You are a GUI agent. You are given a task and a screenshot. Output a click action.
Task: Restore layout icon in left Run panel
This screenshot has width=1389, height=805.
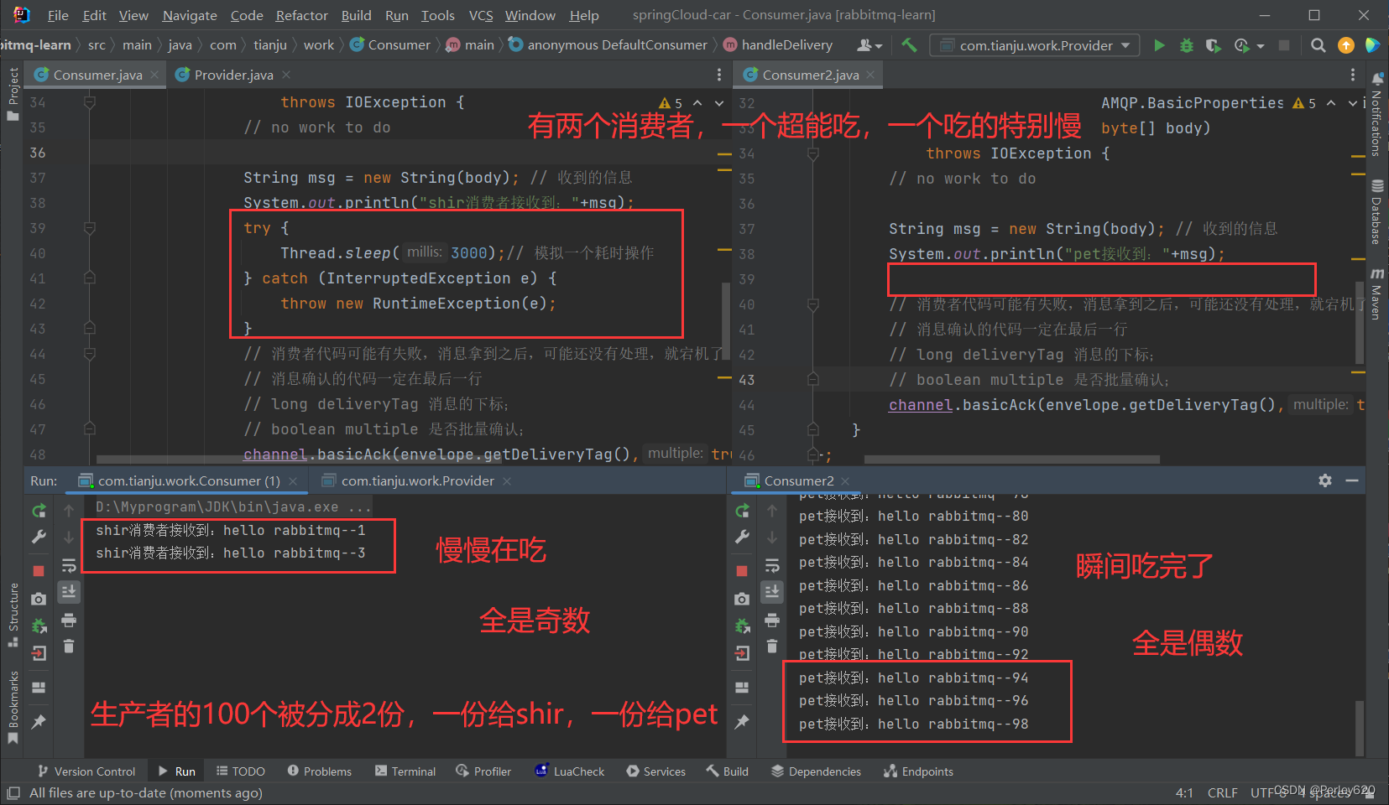tap(39, 688)
